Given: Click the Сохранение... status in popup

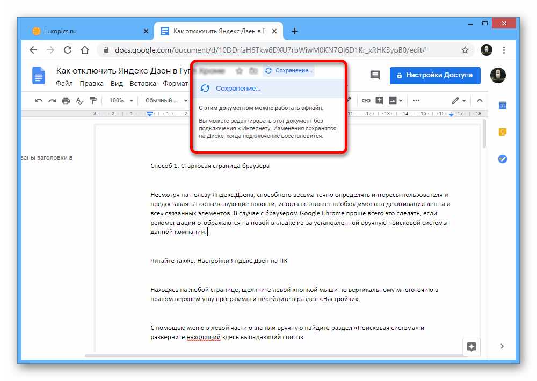Looking at the screenshot, I should 238,89.
